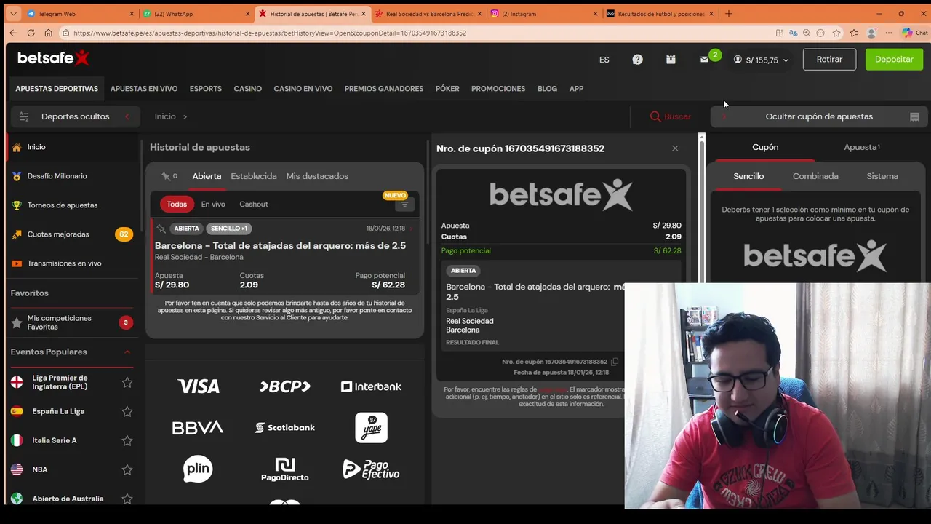Open a new browser tab

[x=728, y=13]
